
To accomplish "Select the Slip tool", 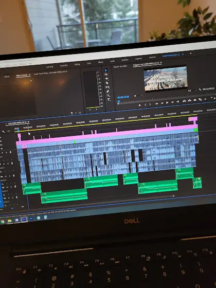I will pos(107,87).
